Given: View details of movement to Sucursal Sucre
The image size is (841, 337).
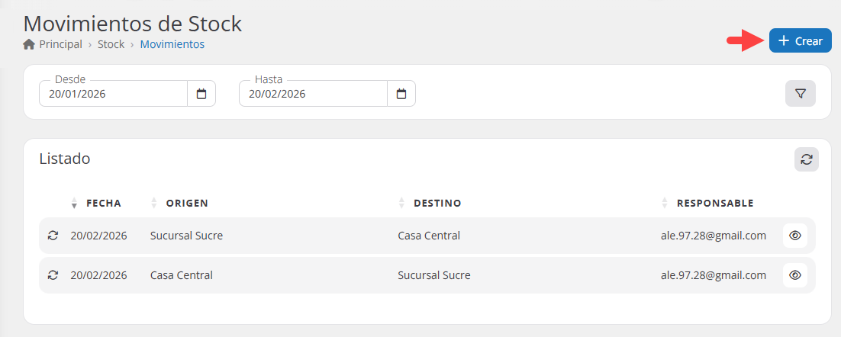Looking at the screenshot, I should (x=794, y=275).
